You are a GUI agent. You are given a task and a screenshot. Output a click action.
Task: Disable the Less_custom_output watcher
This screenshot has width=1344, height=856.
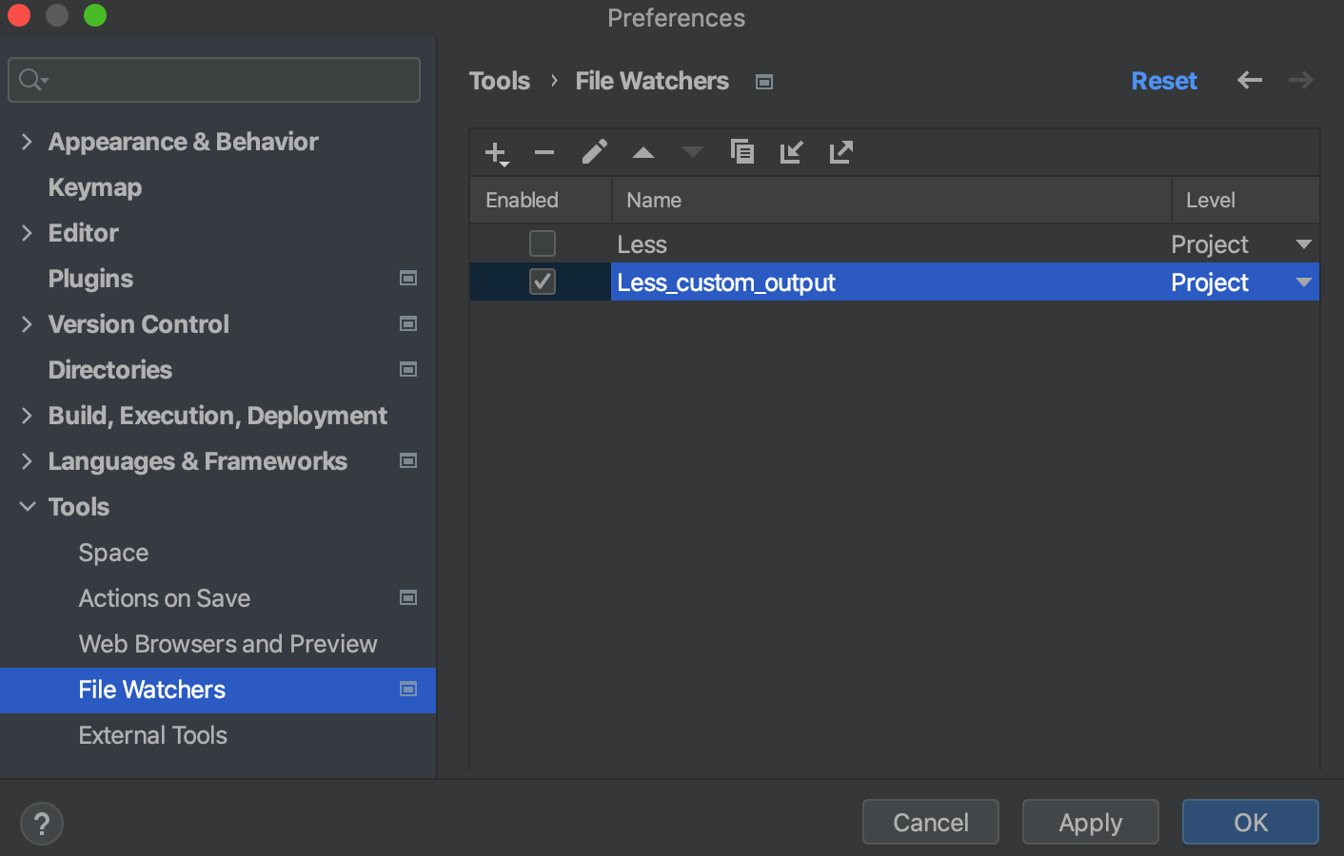coord(542,282)
